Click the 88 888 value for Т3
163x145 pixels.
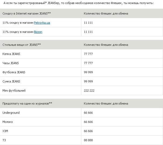88,140
